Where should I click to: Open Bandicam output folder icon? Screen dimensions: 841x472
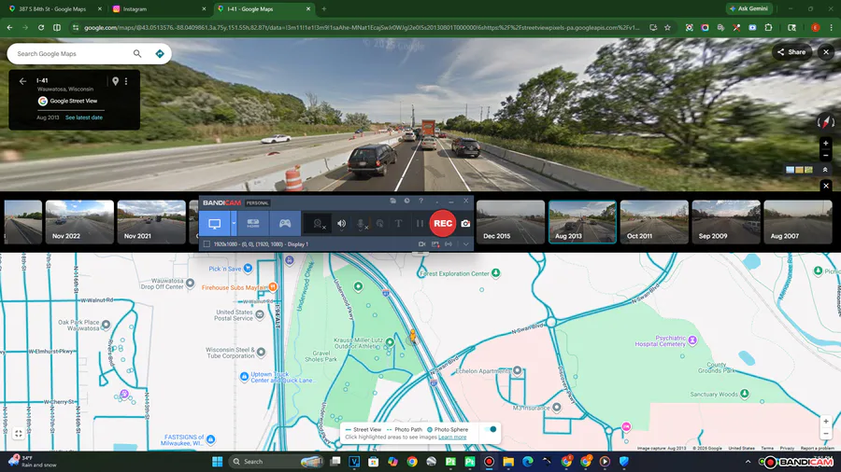click(x=393, y=201)
